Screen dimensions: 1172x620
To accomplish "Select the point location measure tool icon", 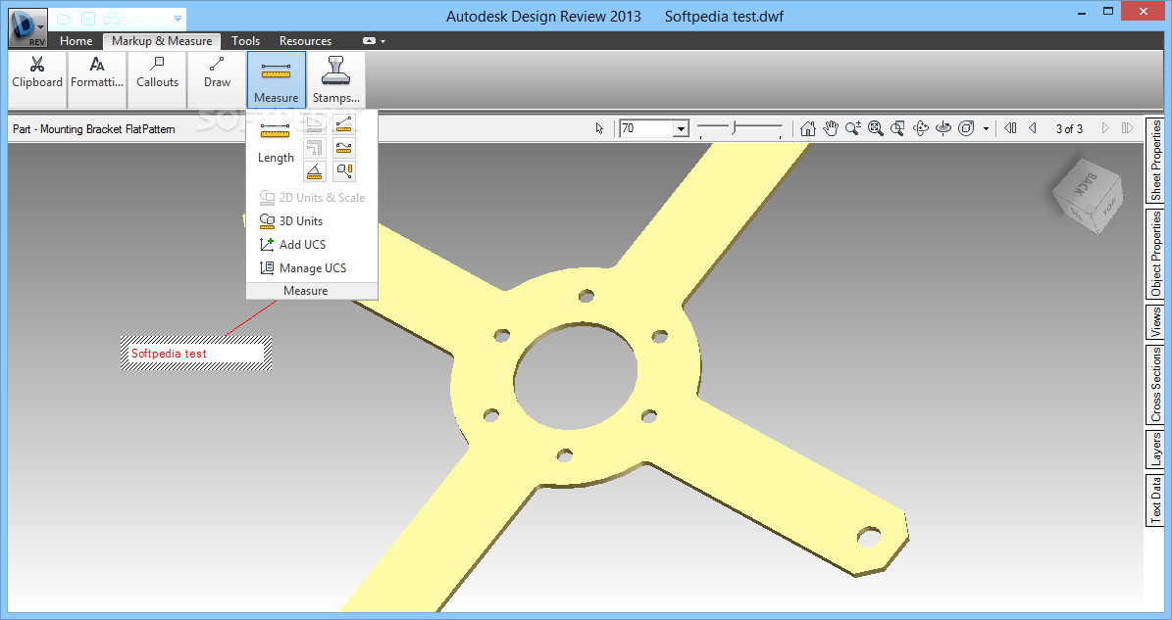I will (344, 171).
